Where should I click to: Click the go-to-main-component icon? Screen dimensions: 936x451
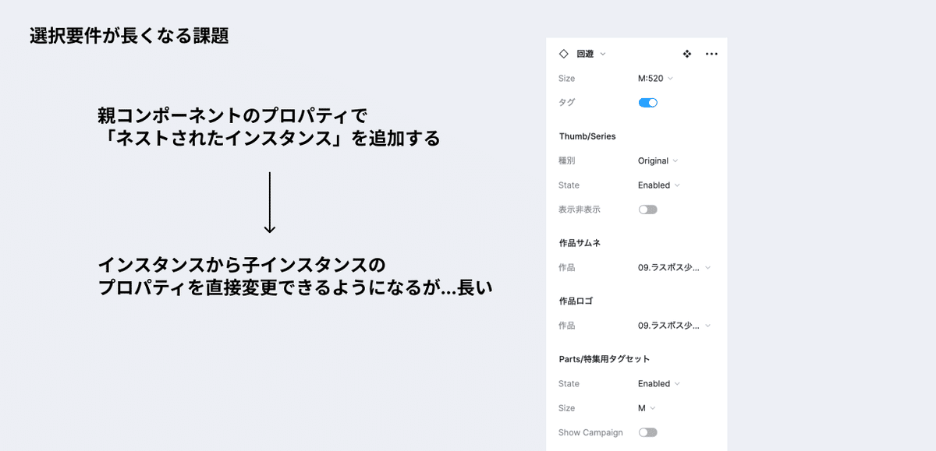[687, 54]
